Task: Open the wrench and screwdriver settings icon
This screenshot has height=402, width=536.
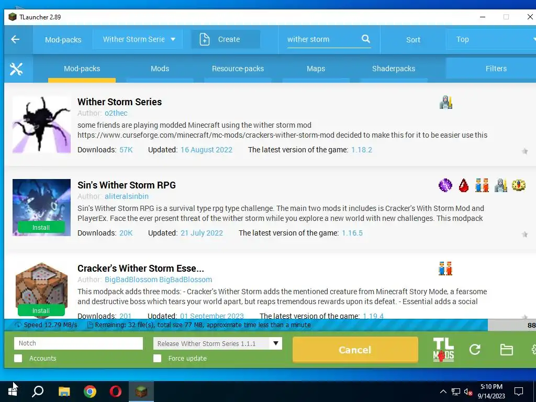Action: (16, 69)
